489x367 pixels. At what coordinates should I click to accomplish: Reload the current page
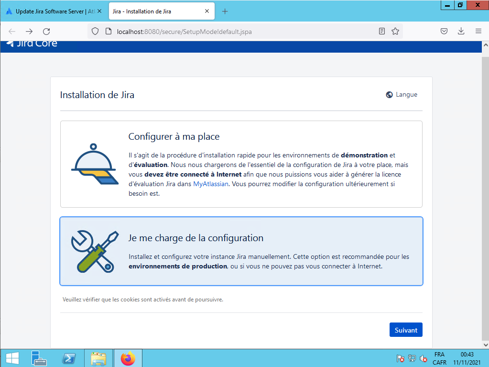coord(46,31)
